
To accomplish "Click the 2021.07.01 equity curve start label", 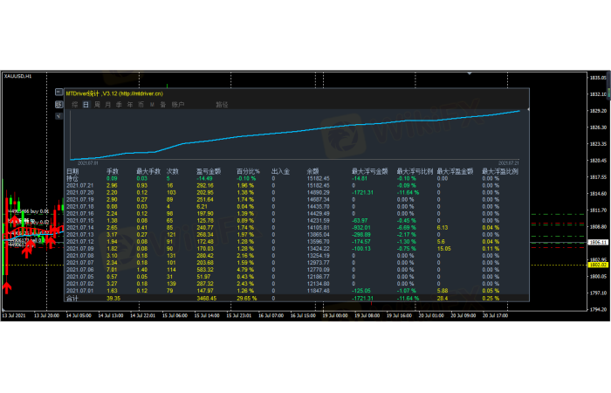I will [88, 163].
